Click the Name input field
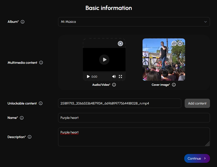This screenshot has width=217, height=167. pos(134,118)
